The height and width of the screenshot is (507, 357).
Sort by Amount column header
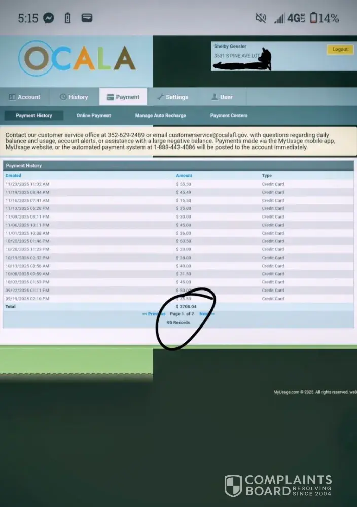(184, 175)
